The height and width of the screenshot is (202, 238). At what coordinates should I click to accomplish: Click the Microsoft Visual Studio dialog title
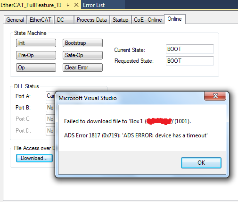coord(88,98)
